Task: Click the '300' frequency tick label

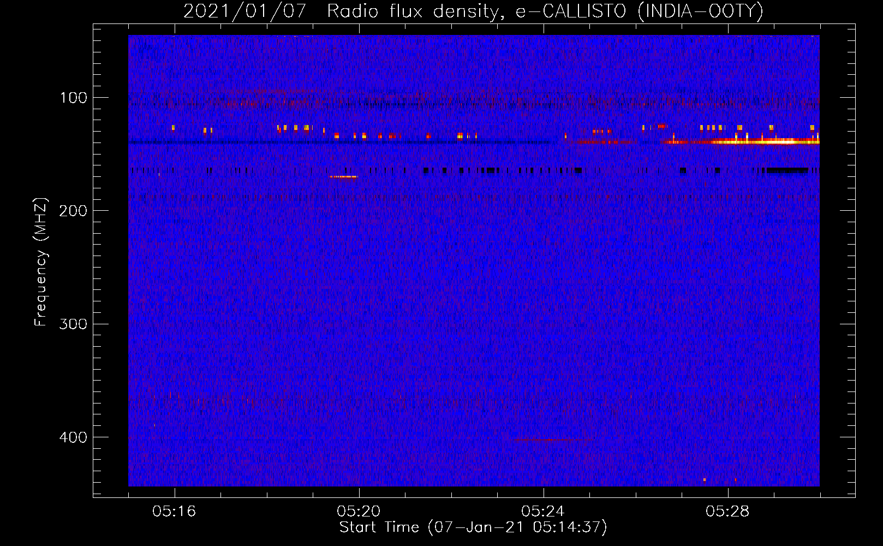Action: (74, 324)
